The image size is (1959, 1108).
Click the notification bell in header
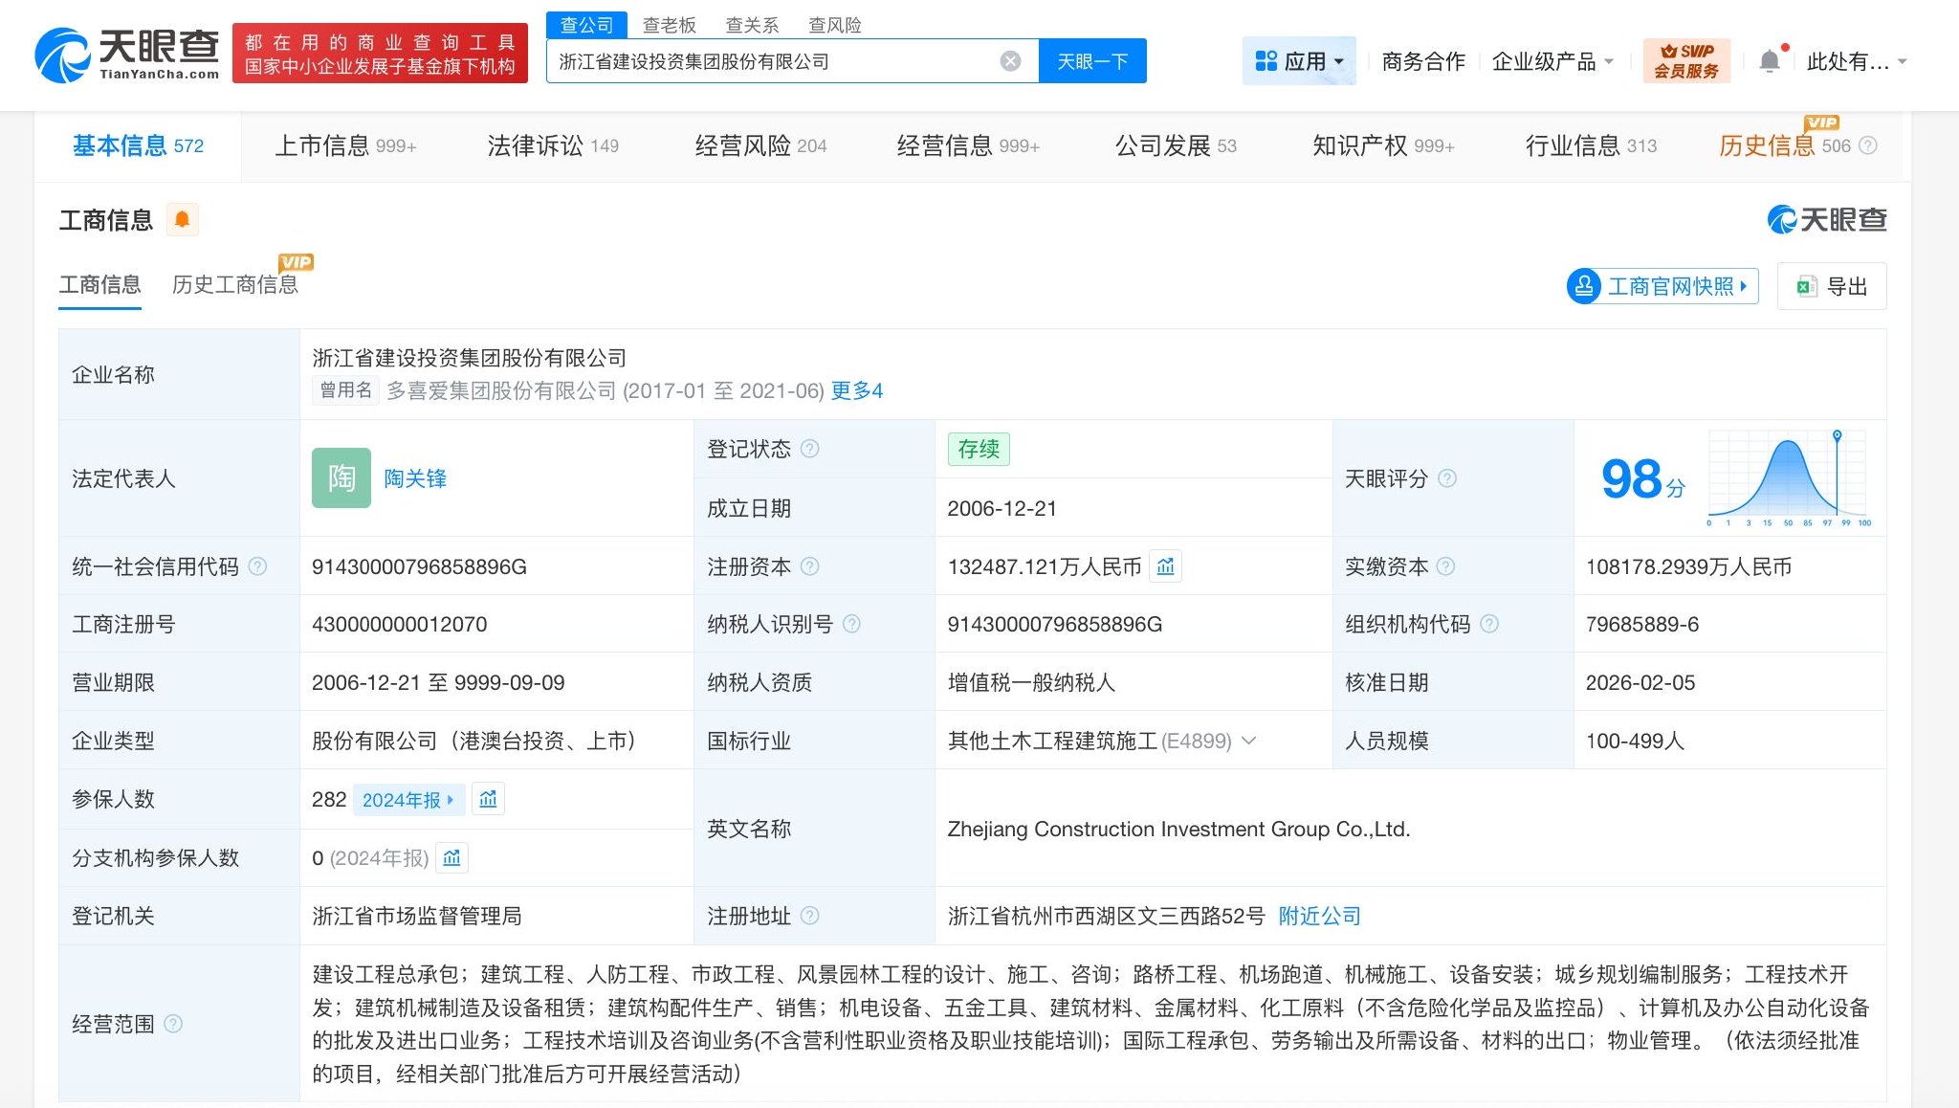(x=1770, y=61)
